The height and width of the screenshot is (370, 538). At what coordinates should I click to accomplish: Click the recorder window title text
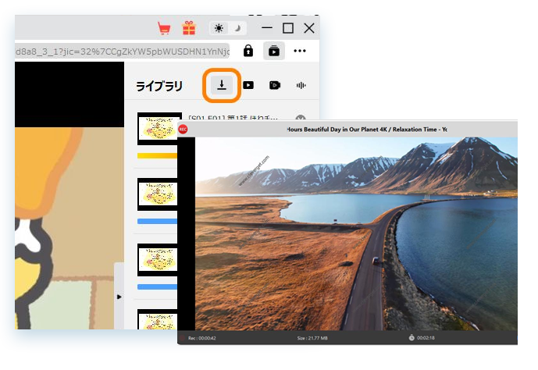coord(366,130)
